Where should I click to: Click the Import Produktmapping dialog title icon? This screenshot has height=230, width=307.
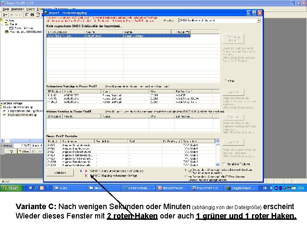tap(46, 13)
